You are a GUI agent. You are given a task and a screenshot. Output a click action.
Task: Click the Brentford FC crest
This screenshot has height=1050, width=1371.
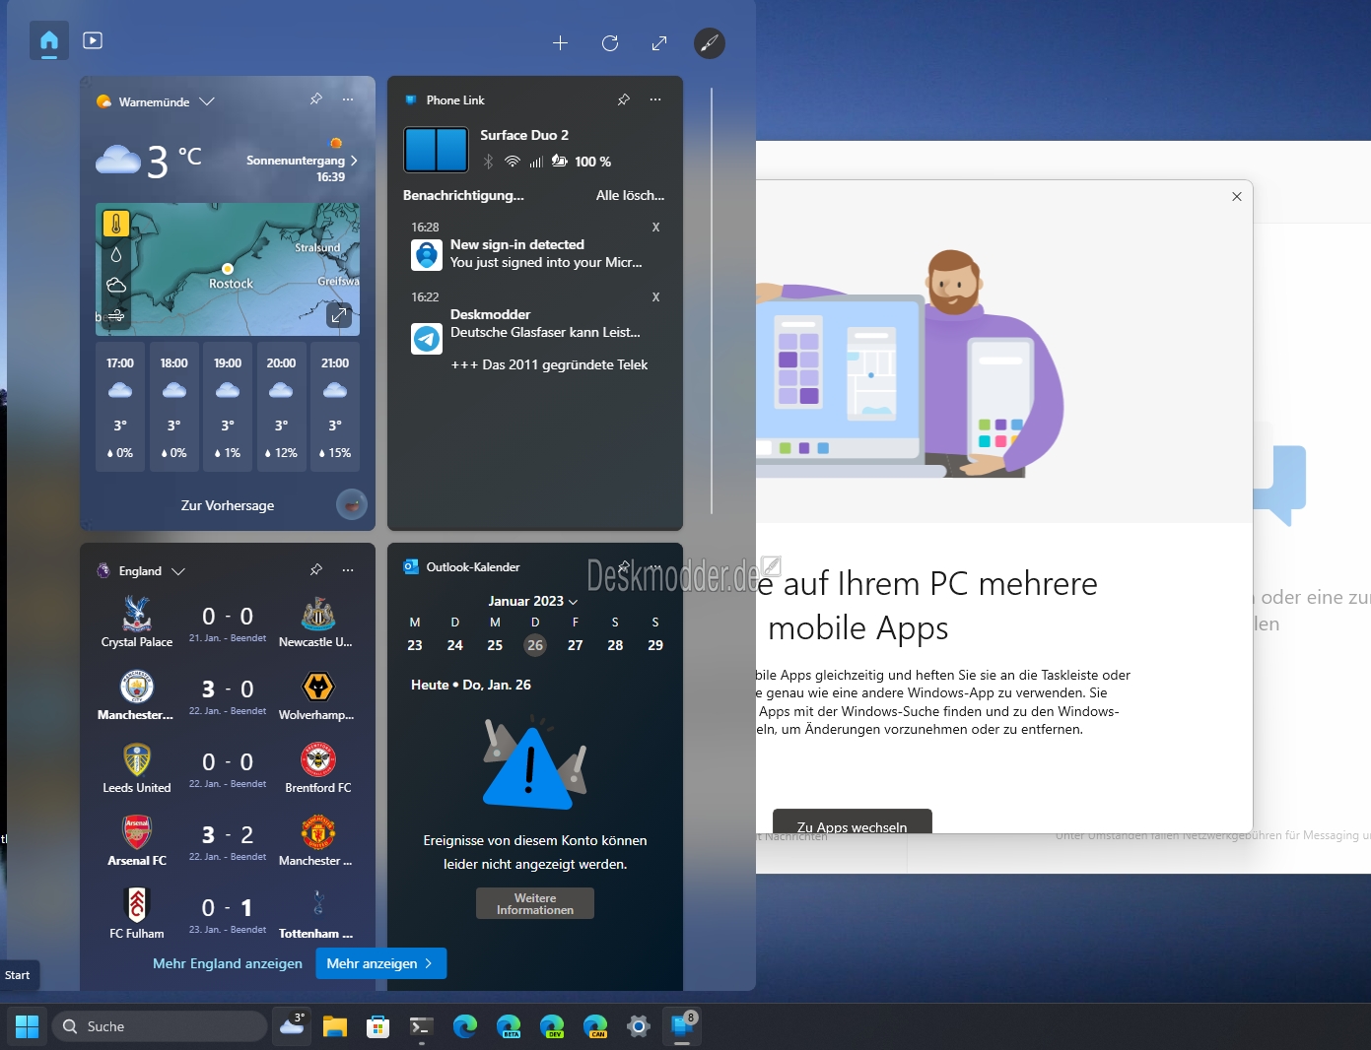317,759
